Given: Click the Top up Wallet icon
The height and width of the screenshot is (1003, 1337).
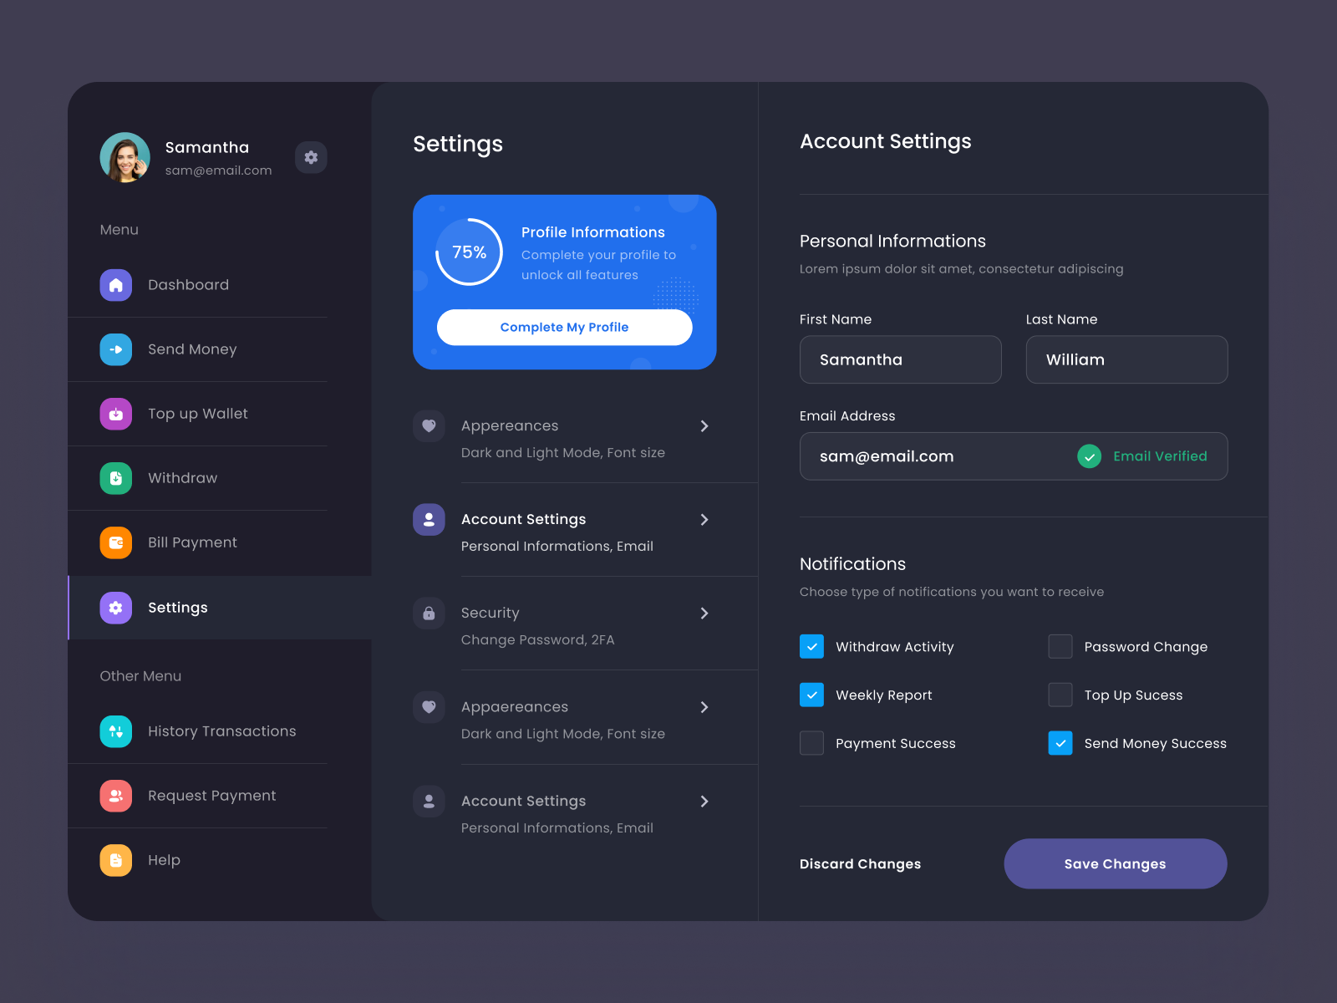Looking at the screenshot, I should tap(116, 414).
